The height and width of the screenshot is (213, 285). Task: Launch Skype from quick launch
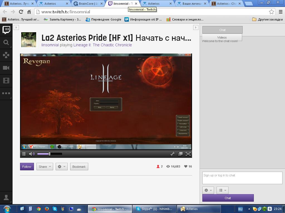(55, 209)
